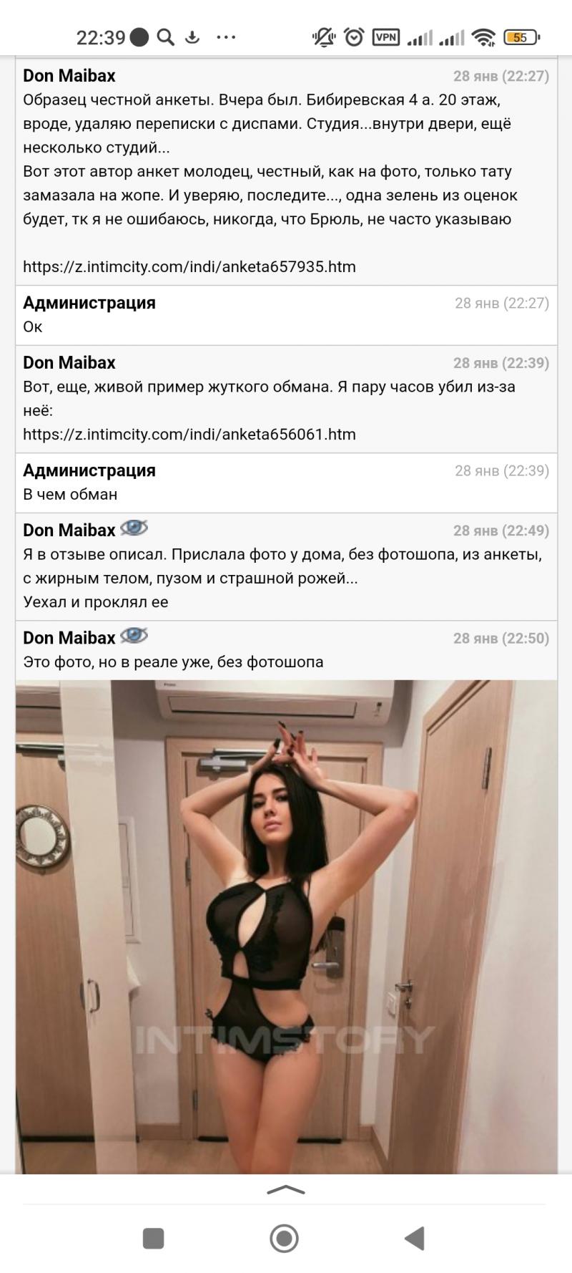Tap the Android back triangle button
The image size is (572, 1273).
pos(414,1238)
